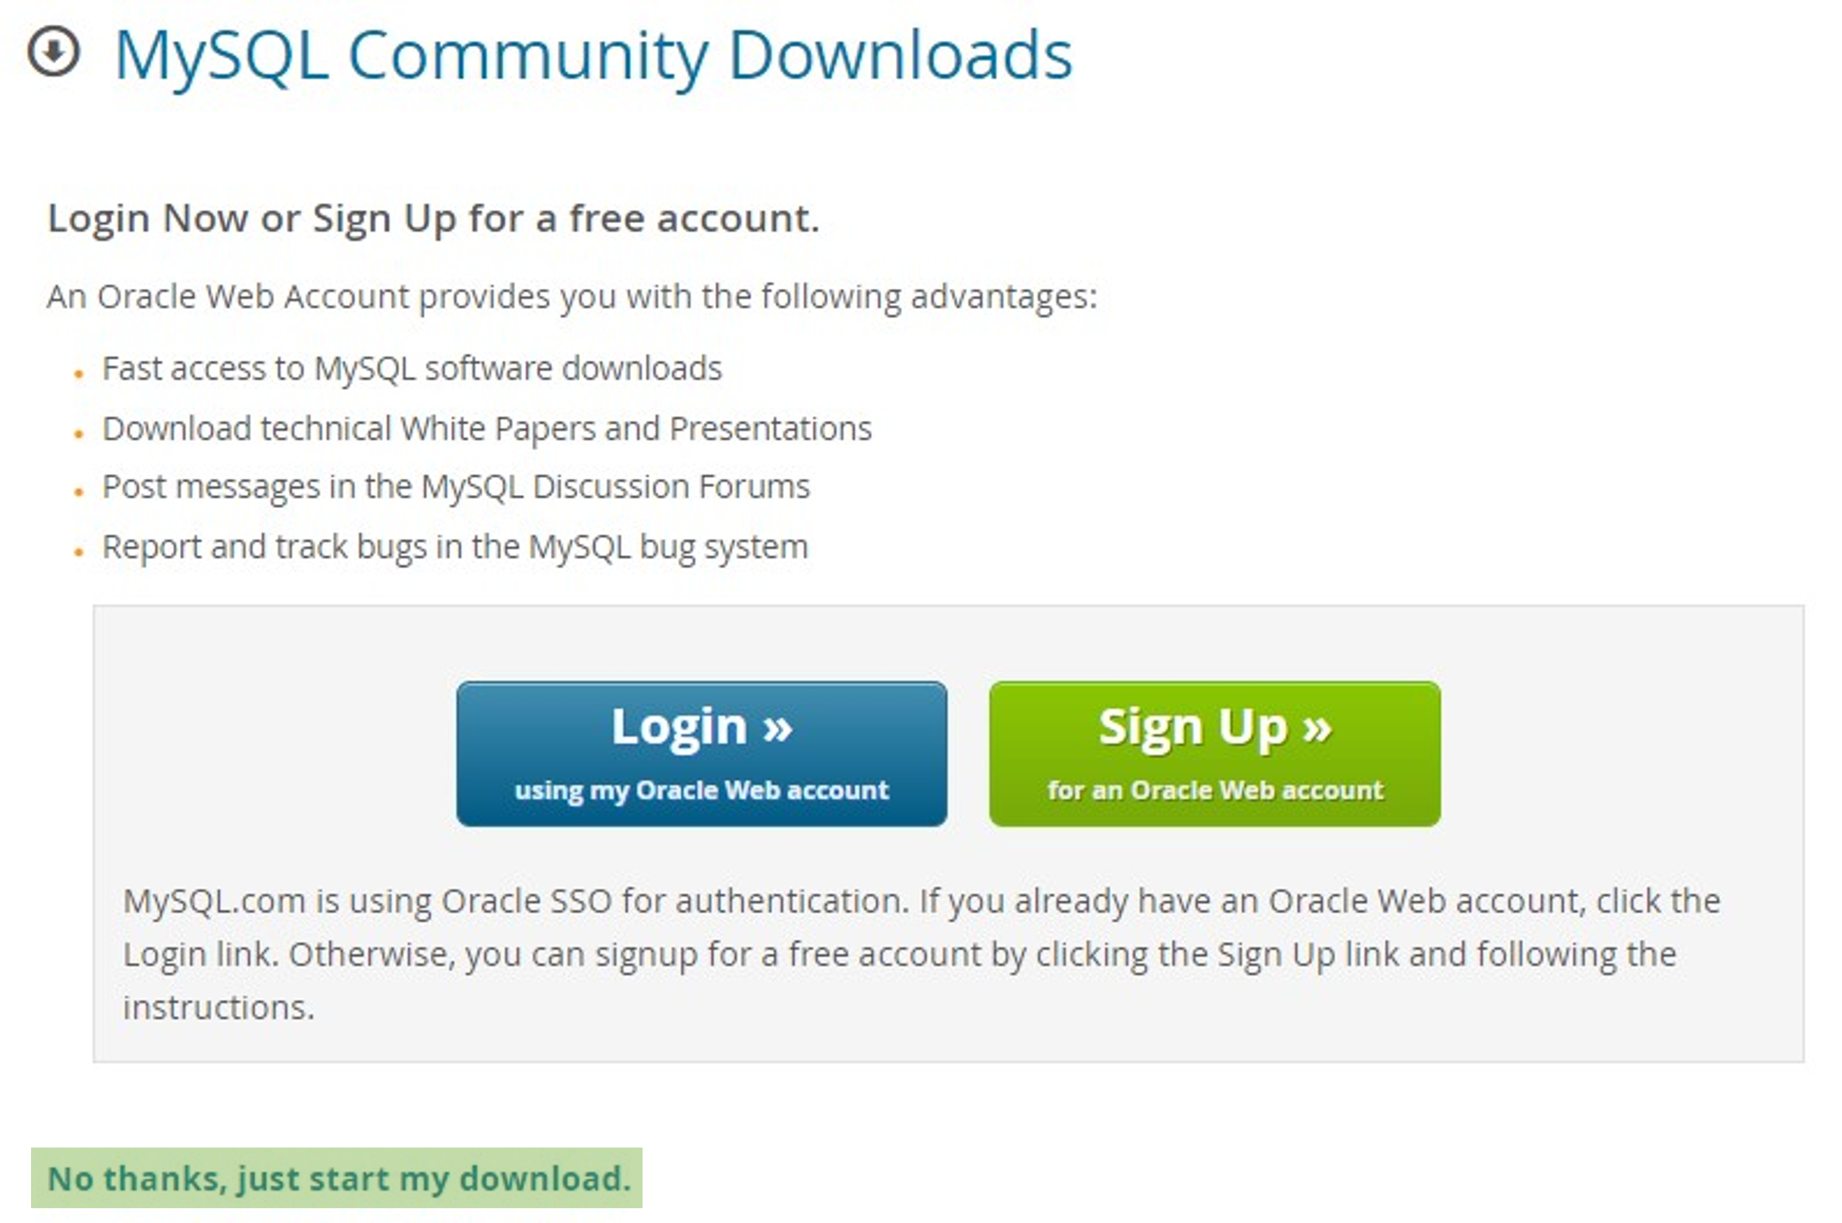Click 'for an Oracle Web account' subtitle

coord(1215,791)
